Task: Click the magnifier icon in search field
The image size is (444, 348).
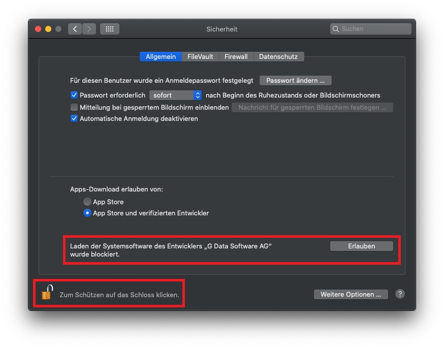Action: click(336, 29)
